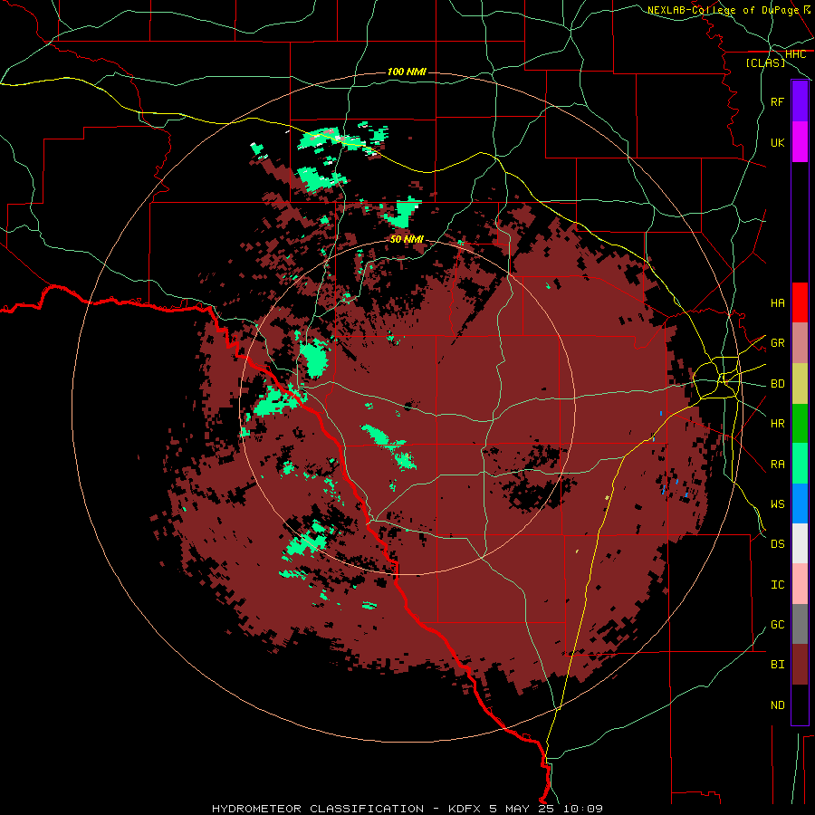Click the '10:09' timestamp text

[582, 809]
